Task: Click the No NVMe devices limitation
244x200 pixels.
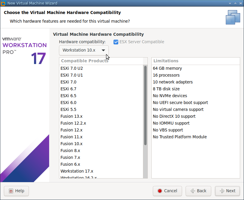Action: (x=196, y=96)
